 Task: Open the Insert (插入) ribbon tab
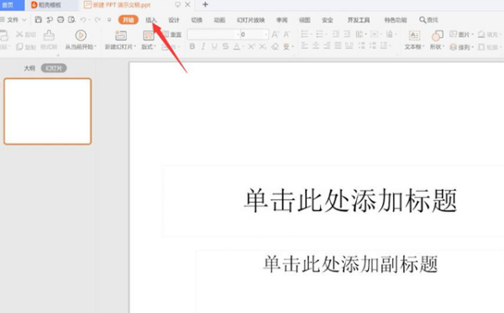click(151, 20)
